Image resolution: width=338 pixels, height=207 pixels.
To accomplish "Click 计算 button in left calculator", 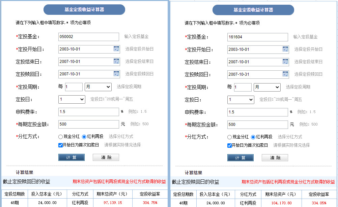I will tap(72, 157).
